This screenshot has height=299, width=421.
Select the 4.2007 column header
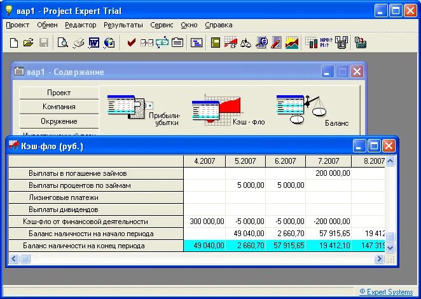205,161
